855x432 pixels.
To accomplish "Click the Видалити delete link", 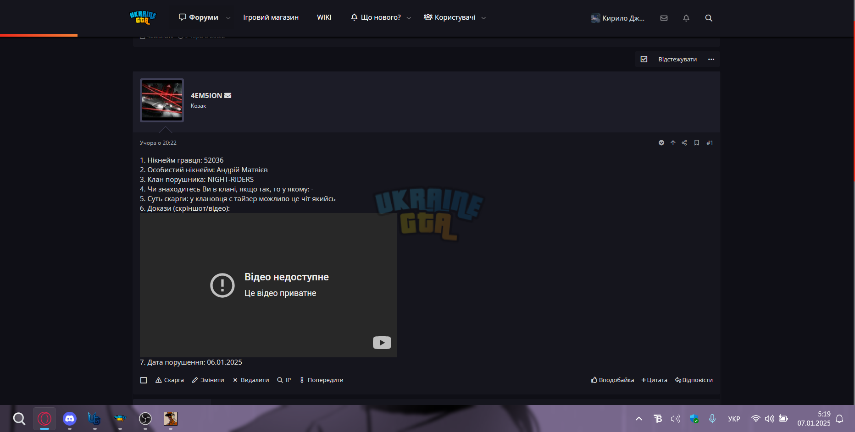I will tap(251, 380).
